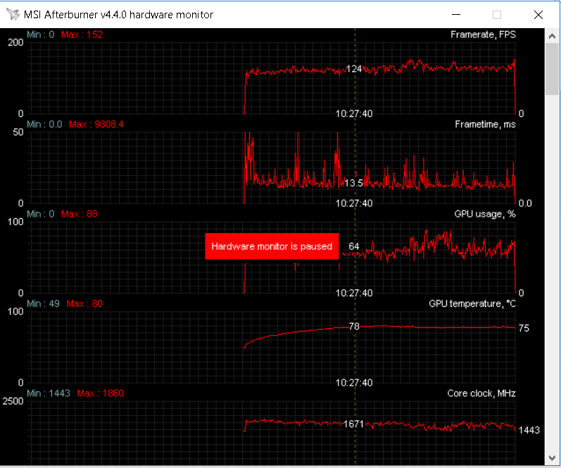Click the 'Hardware monitor is paused' banner
Viewport: 561px width, 468px height.
[272, 246]
